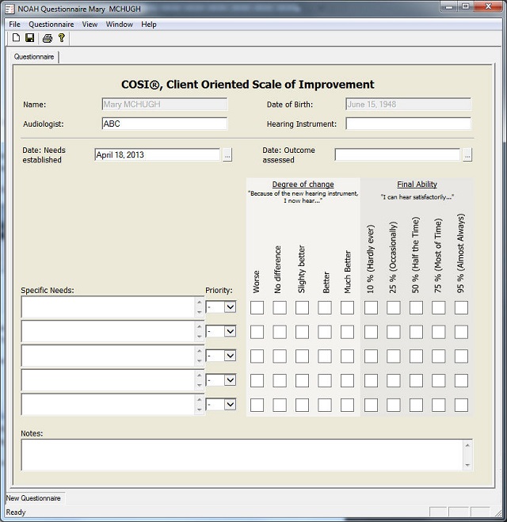Click the Notes scrollbar down arrow
This screenshot has width=507, height=522.
click(467, 465)
